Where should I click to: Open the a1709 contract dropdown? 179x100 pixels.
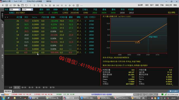[27, 9]
